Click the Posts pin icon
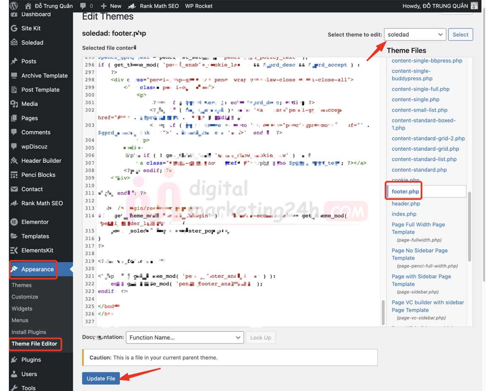The image size is (494, 391). pyautogui.click(x=14, y=61)
